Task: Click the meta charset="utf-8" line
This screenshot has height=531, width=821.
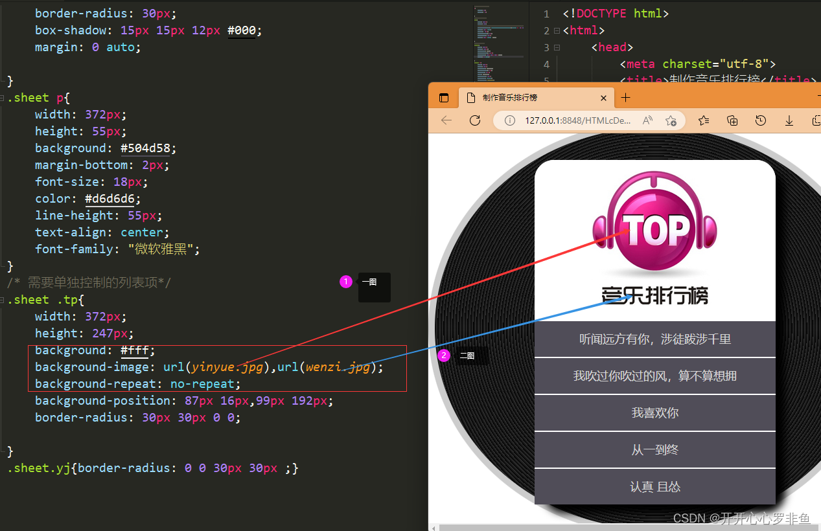Action: pos(698,64)
